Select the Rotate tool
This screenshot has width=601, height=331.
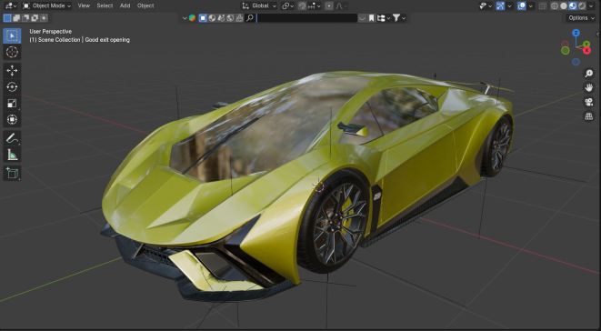click(x=12, y=87)
